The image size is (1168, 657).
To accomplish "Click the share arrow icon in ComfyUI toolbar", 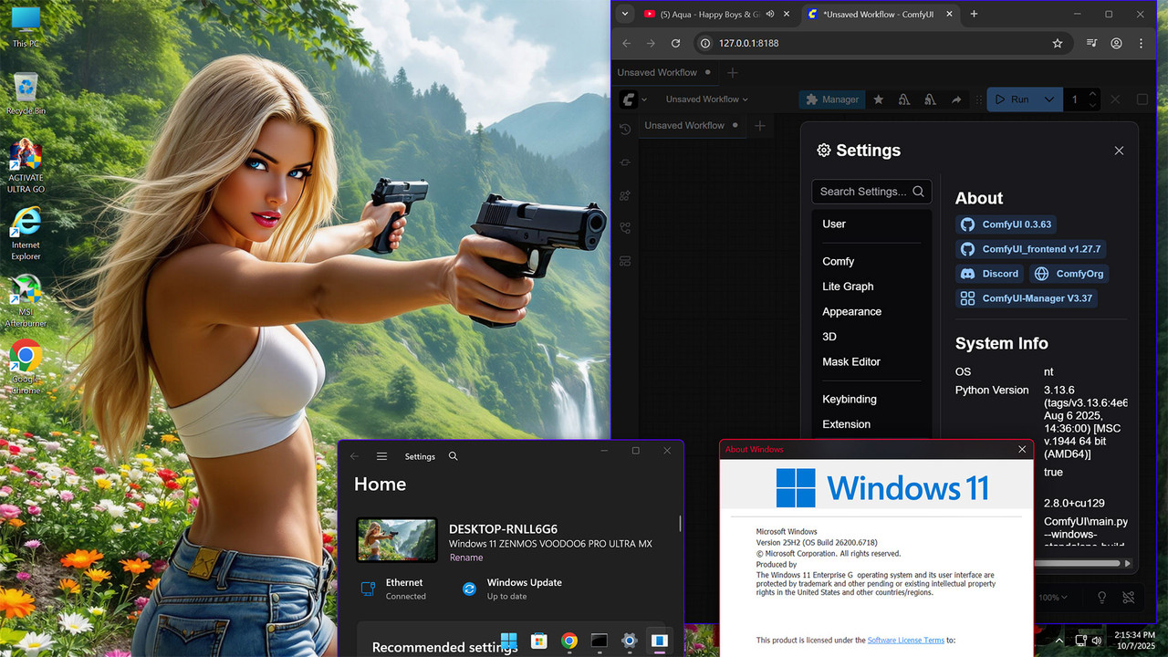I will [x=956, y=99].
